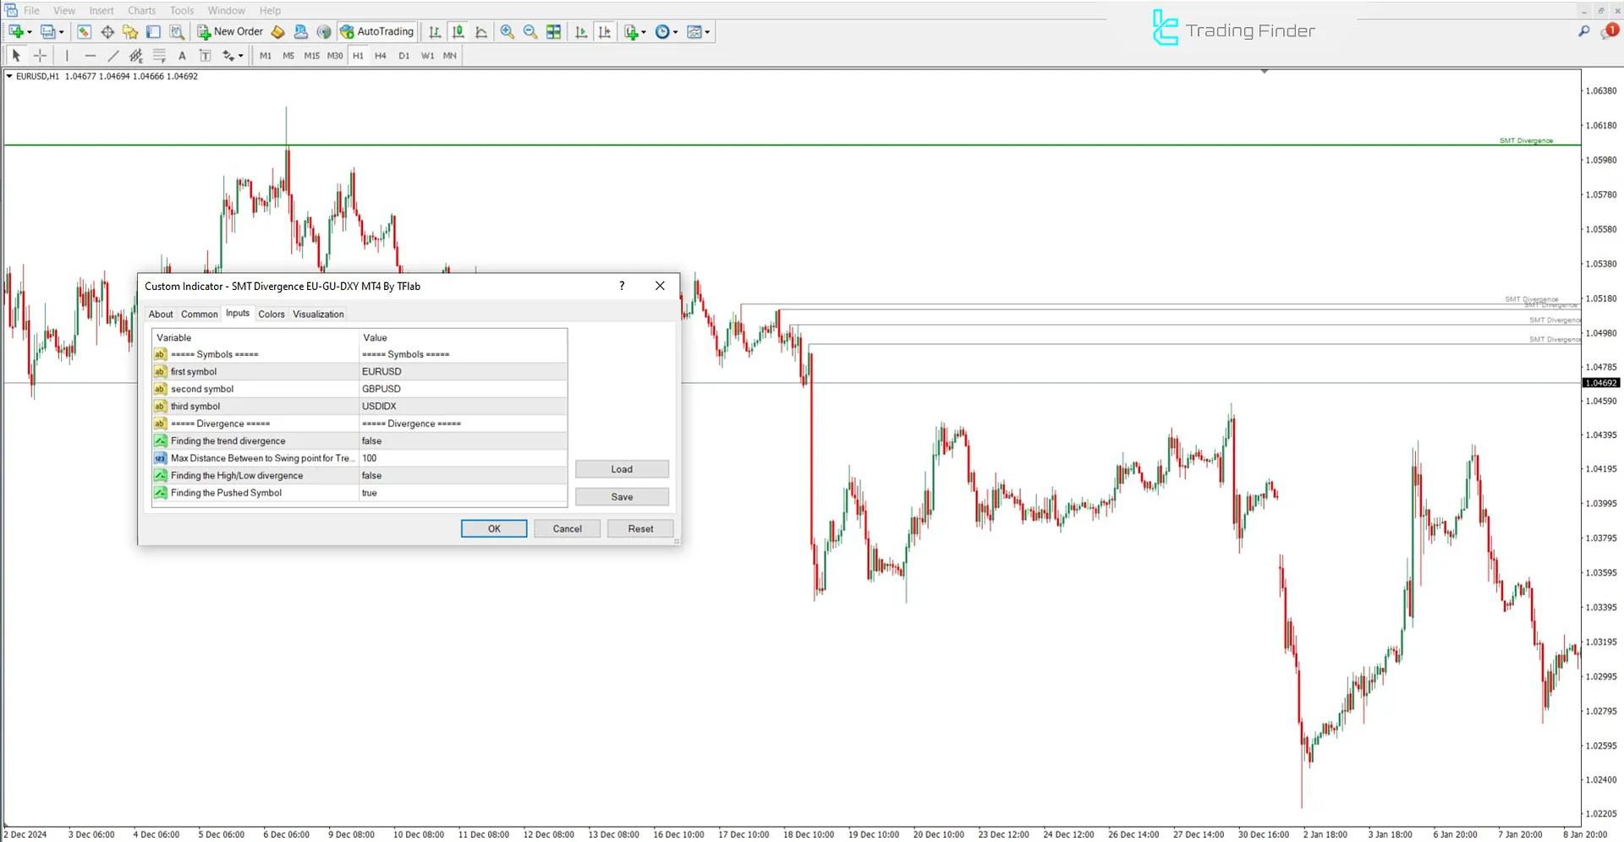
Task: Switch chart to candlesticks
Action: coord(458,32)
